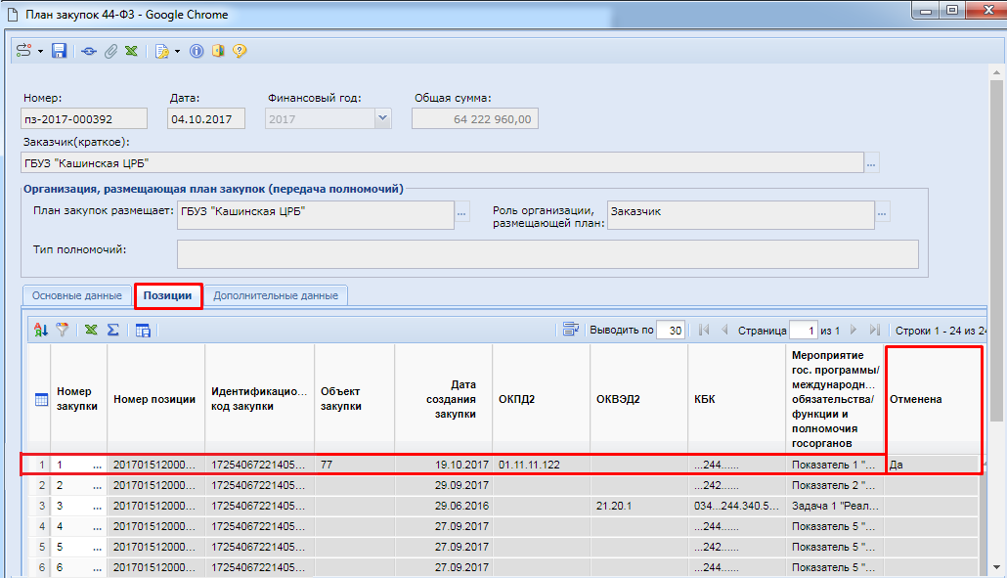Image resolution: width=1007 pixels, height=578 pixels.
Task: Export document via top toolbar Excel icon
Action: [x=131, y=51]
